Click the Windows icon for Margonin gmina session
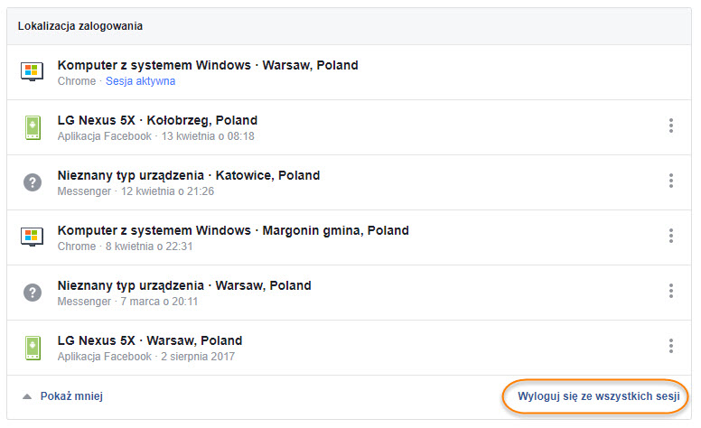This screenshot has width=701, height=428. click(33, 237)
